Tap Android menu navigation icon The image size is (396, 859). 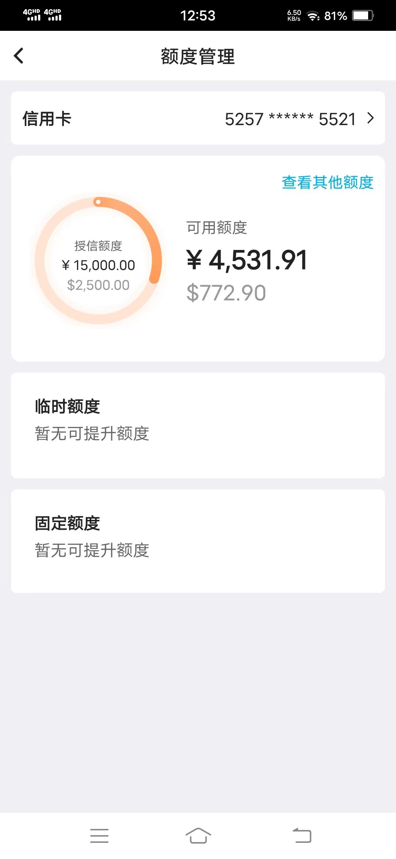[x=99, y=836]
